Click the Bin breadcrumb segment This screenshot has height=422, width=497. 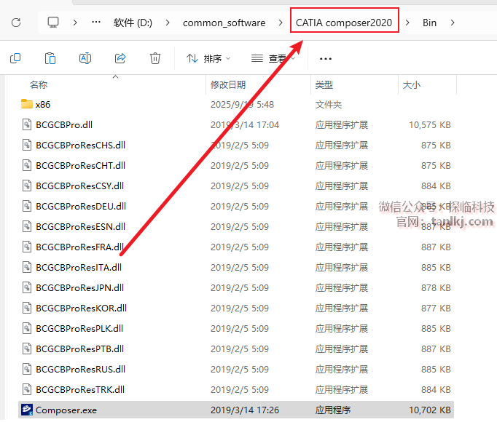click(429, 23)
